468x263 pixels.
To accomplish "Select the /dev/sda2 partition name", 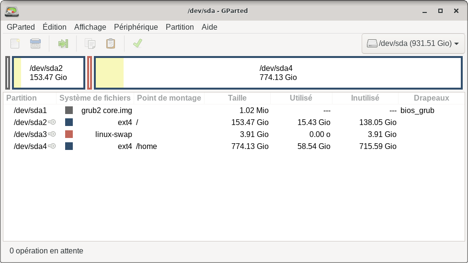I will click(x=30, y=122).
